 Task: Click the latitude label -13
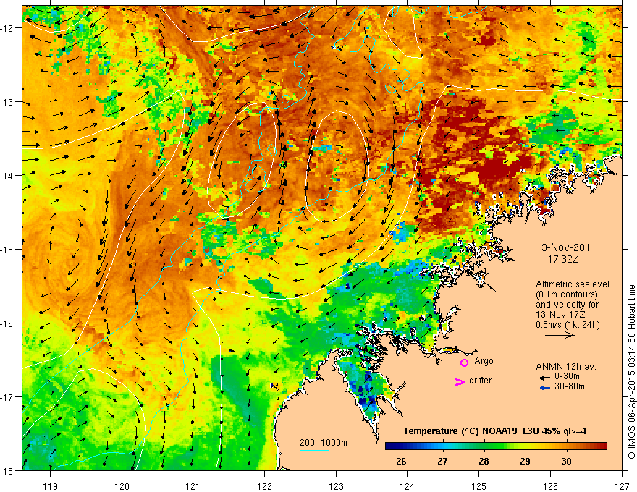click(8, 102)
